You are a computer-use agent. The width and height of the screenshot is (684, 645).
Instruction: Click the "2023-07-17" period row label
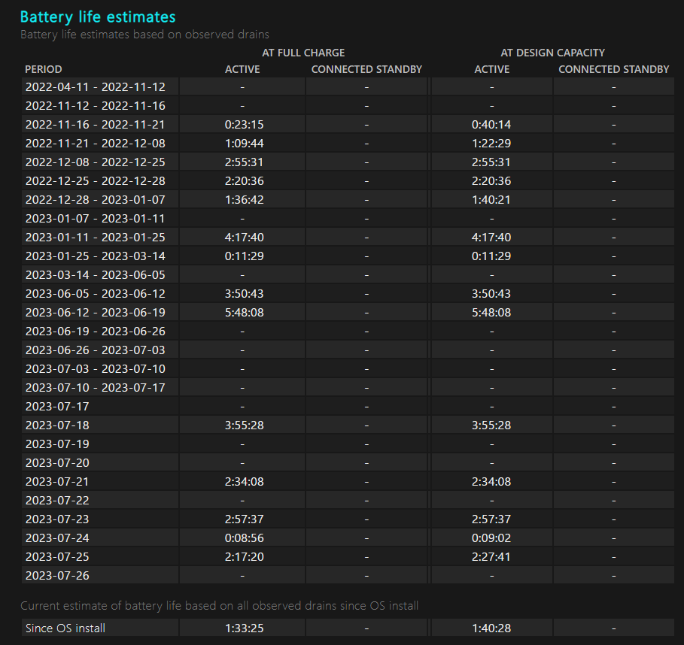(57, 406)
